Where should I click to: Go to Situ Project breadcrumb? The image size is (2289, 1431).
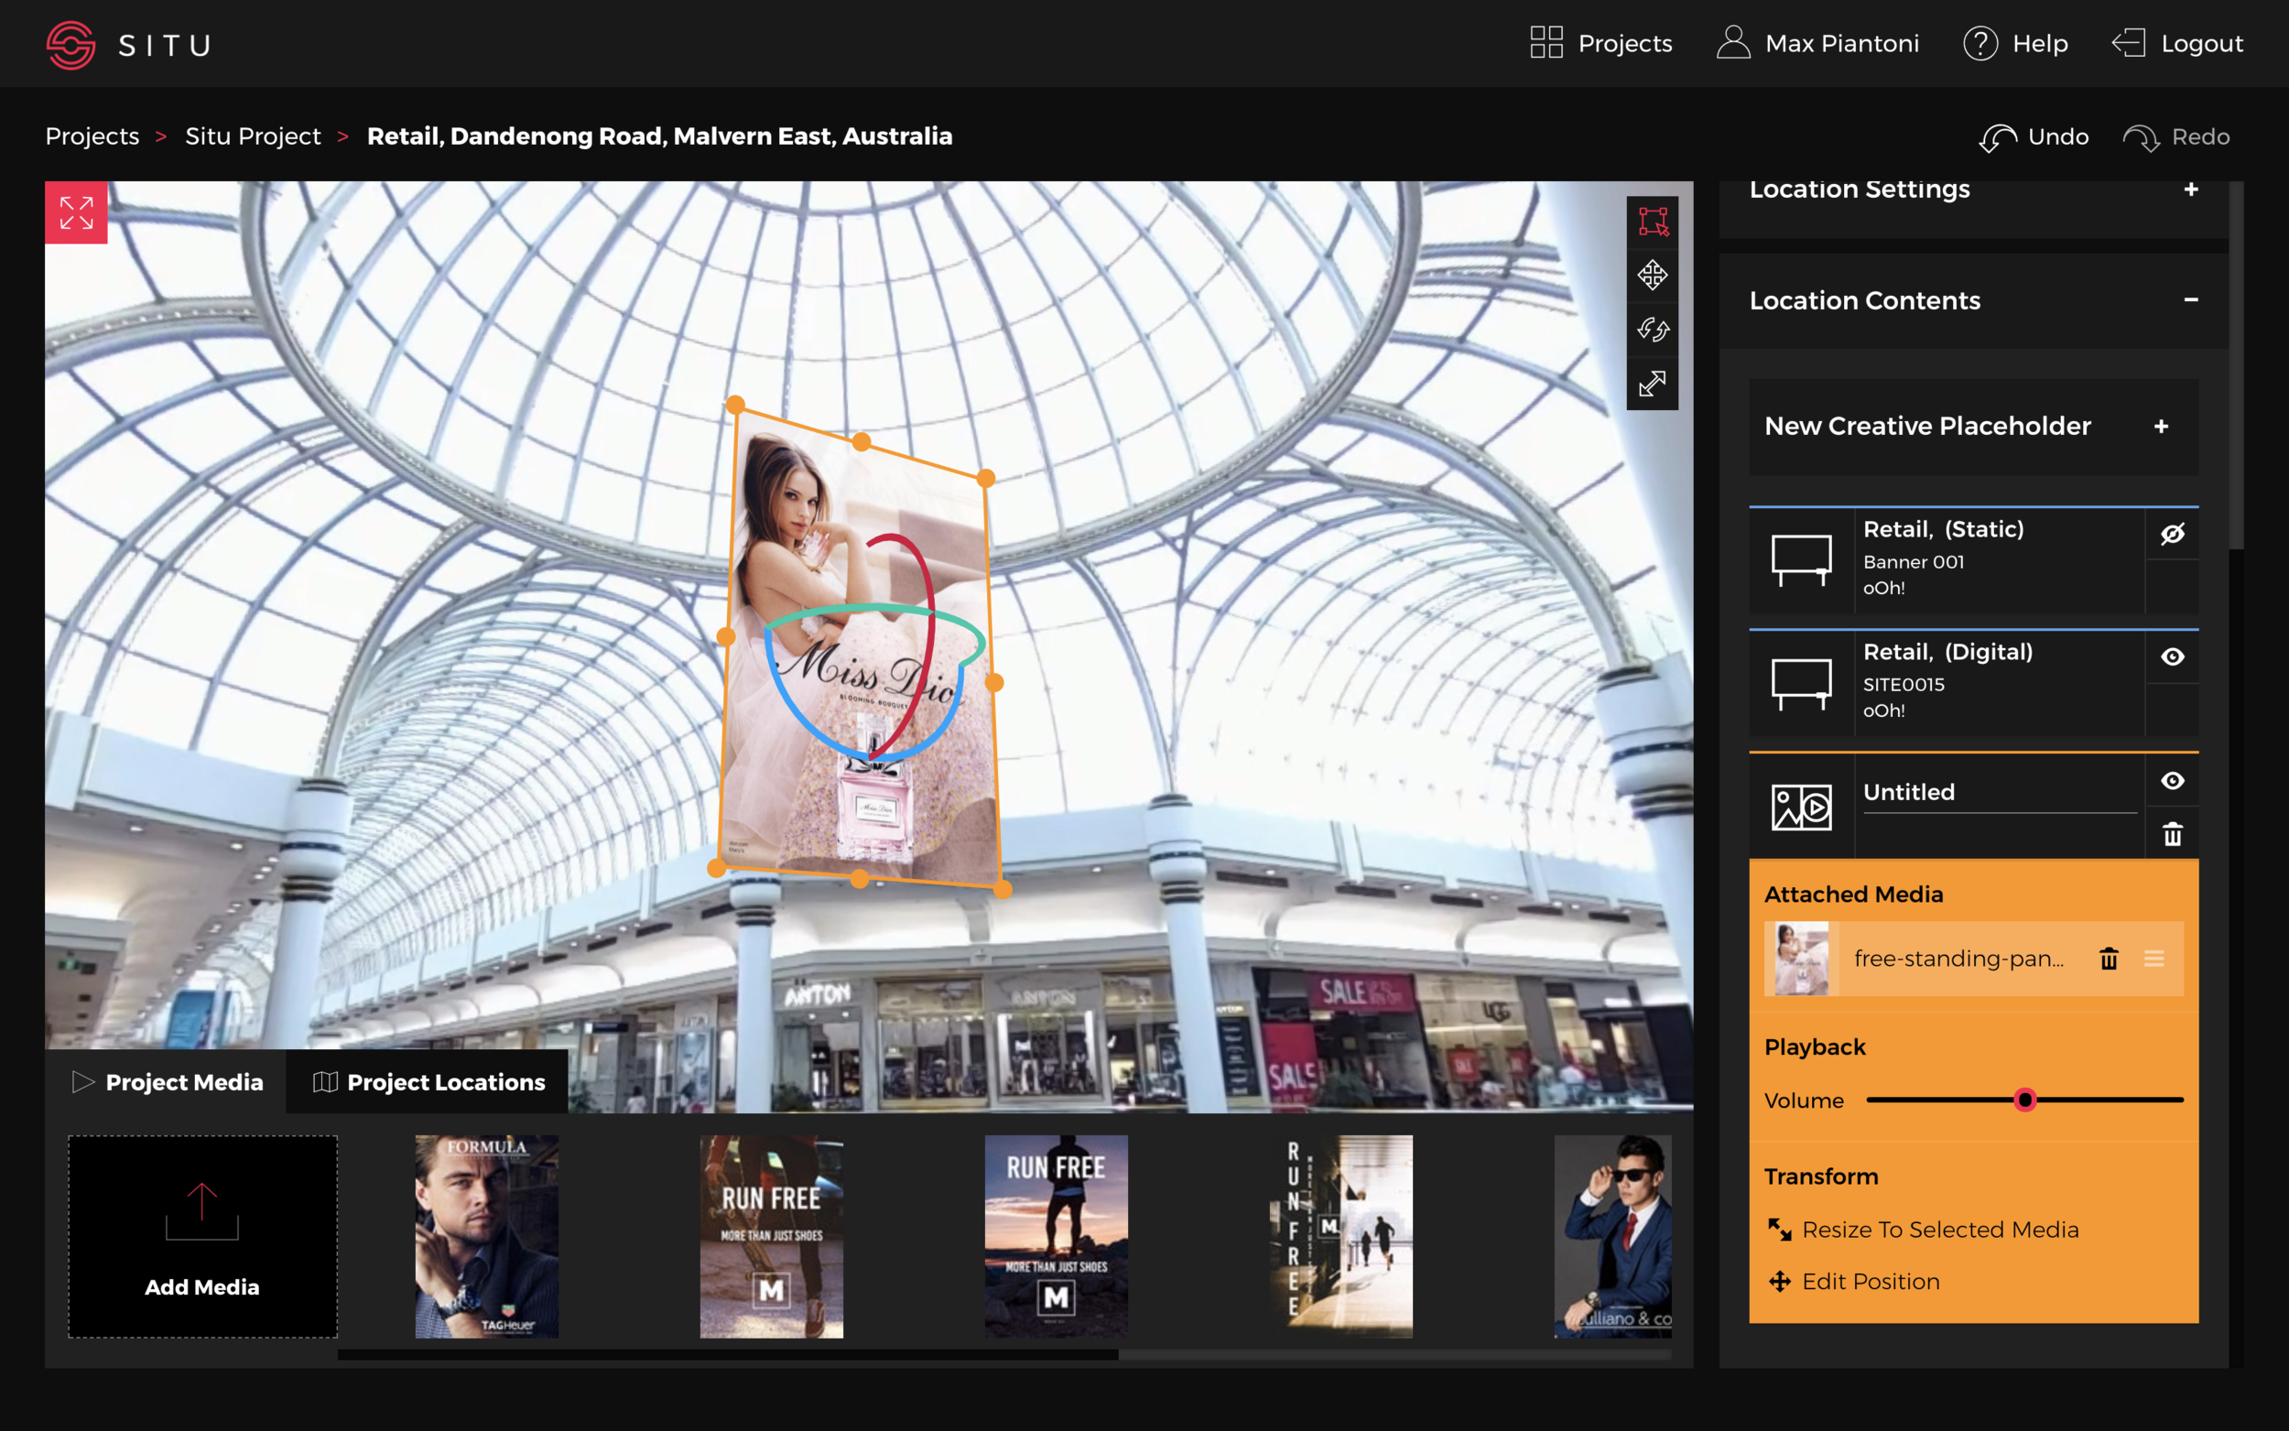click(253, 136)
